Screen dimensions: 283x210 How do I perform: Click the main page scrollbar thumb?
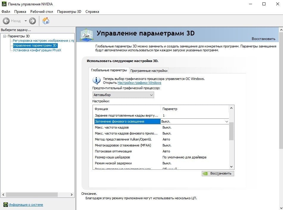[x=281, y=91]
